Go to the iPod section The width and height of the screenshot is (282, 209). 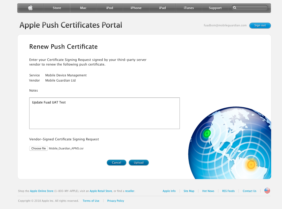tap(109, 8)
